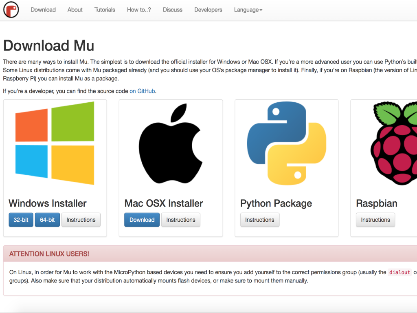Follow the 'on GitHub' source code link
The width and height of the screenshot is (417, 313).
(142, 91)
